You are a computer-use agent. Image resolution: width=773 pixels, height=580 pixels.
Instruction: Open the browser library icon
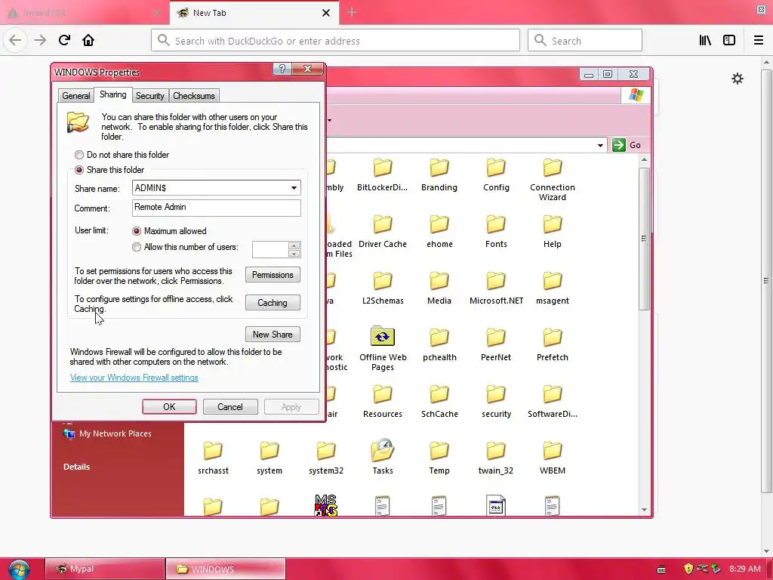click(705, 41)
